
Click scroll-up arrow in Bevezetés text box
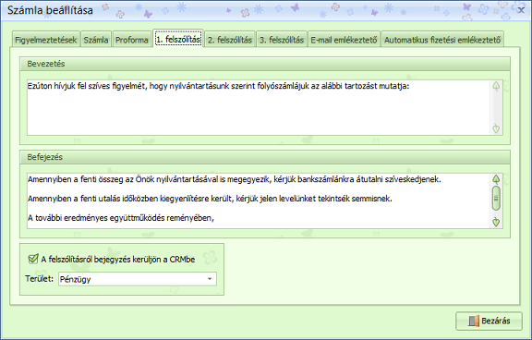click(496, 86)
